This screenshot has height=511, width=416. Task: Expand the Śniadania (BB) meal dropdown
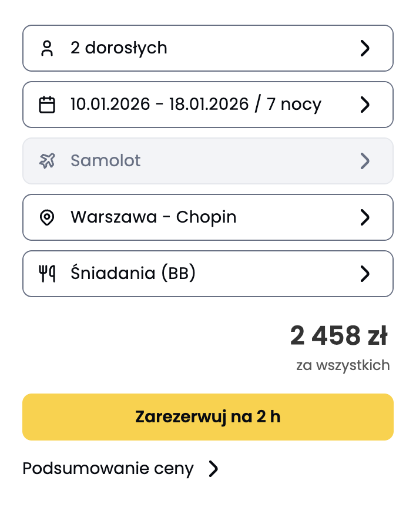click(364, 274)
